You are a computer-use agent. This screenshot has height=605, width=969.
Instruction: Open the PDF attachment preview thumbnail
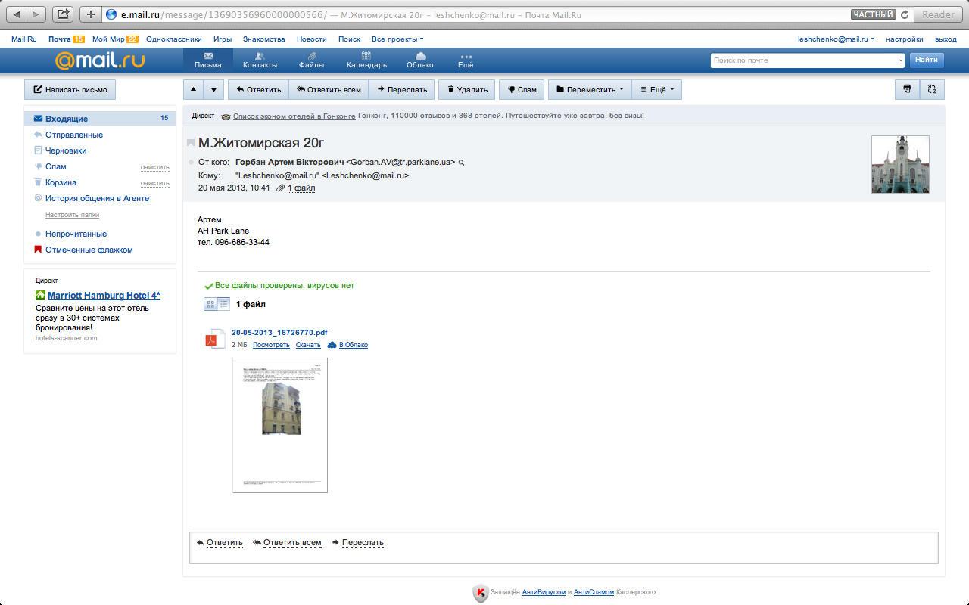pos(280,425)
